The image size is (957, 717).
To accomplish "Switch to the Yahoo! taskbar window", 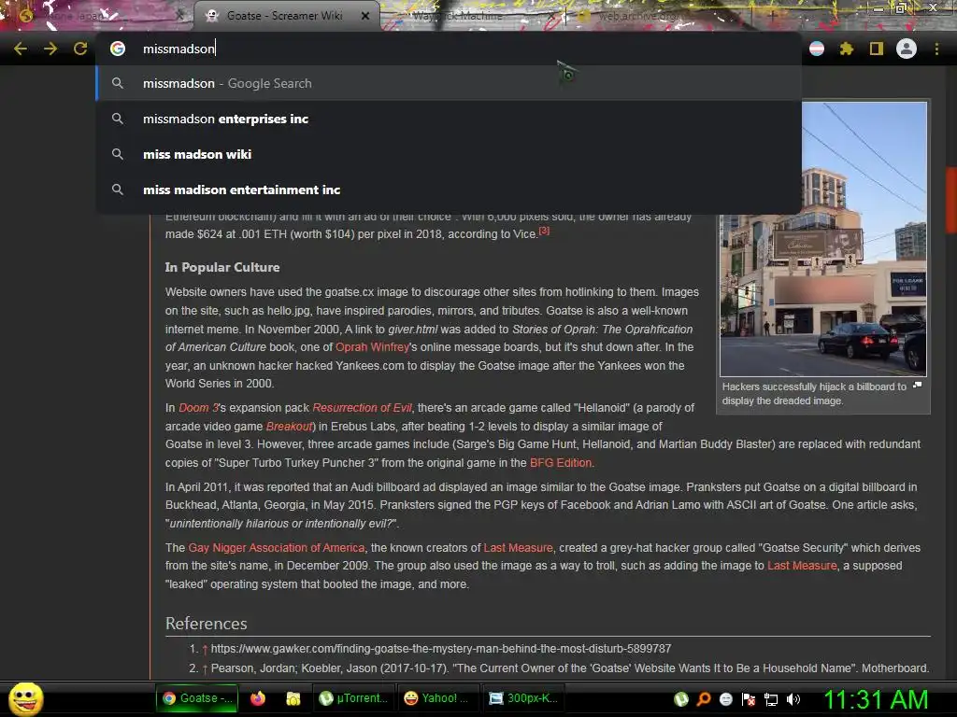I will [437, 698].
